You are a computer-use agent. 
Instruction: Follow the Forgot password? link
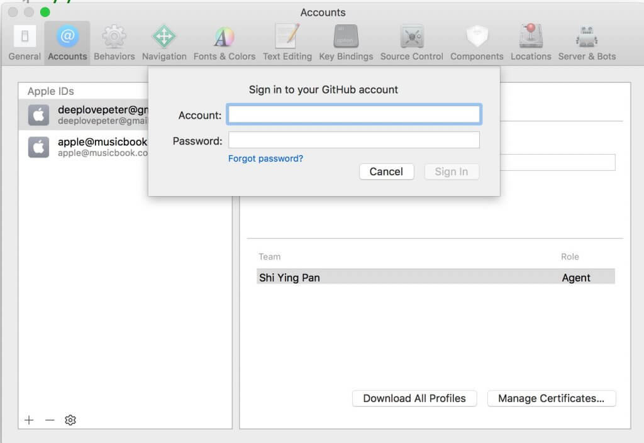pyautogui.click(x=265, y=158)
